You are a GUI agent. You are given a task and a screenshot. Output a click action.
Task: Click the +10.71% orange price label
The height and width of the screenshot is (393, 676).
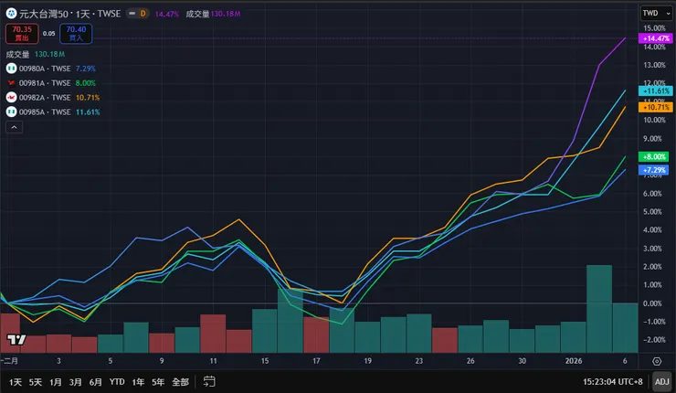point(656,107)
